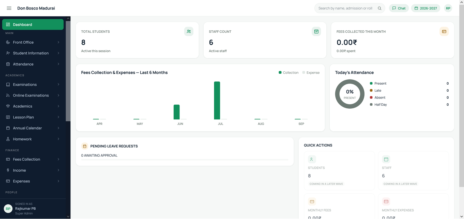Click the Staff quick action icon
Image resolution: width=464 pixels, height=219 pixels.
point(386,159)
